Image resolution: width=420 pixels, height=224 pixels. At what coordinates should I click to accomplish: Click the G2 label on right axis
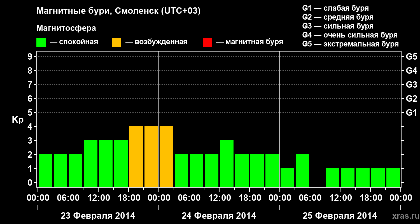point(412,99)
